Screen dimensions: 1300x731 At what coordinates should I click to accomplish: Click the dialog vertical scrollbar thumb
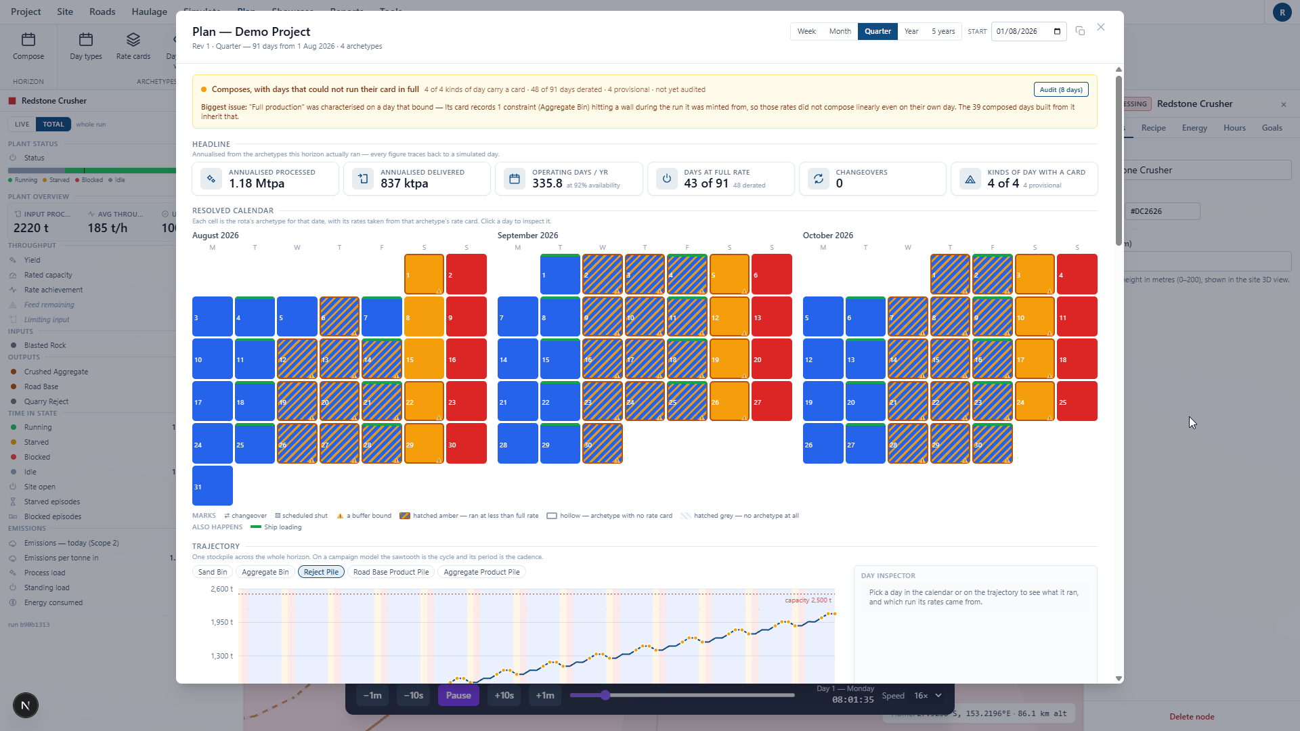(x=1119, y=160)
